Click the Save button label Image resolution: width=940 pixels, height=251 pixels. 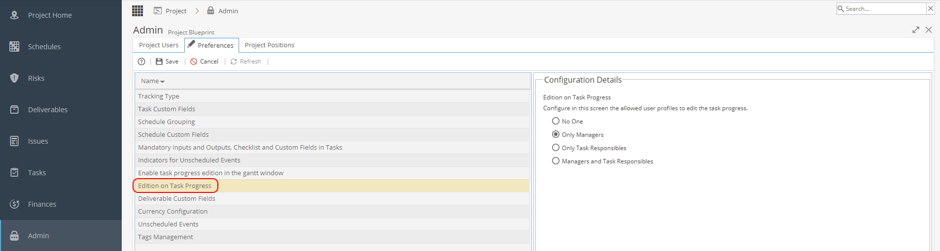[x=172, y=62]
